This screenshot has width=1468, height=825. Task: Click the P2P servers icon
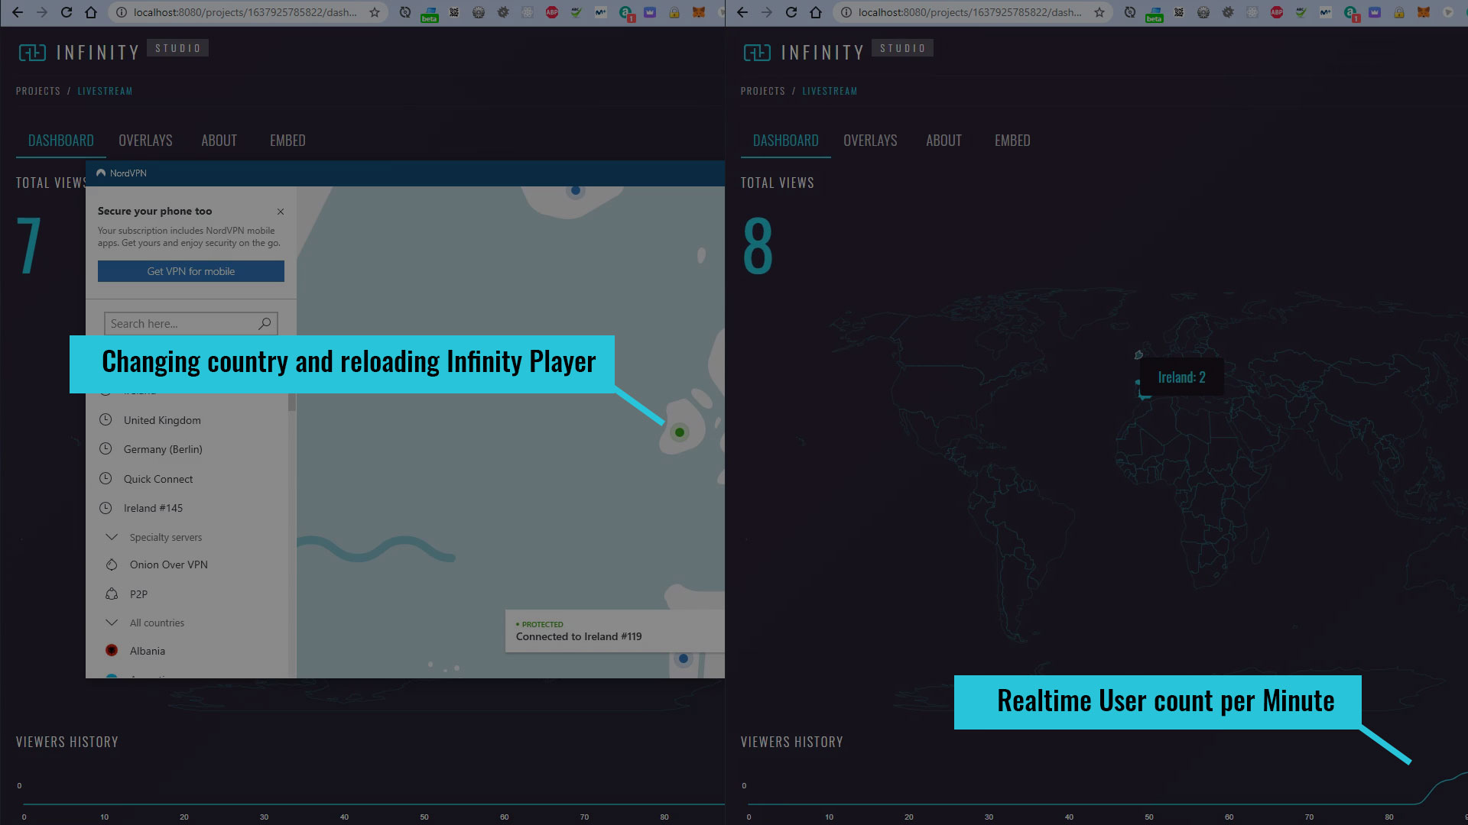click(x=112, y=594)
